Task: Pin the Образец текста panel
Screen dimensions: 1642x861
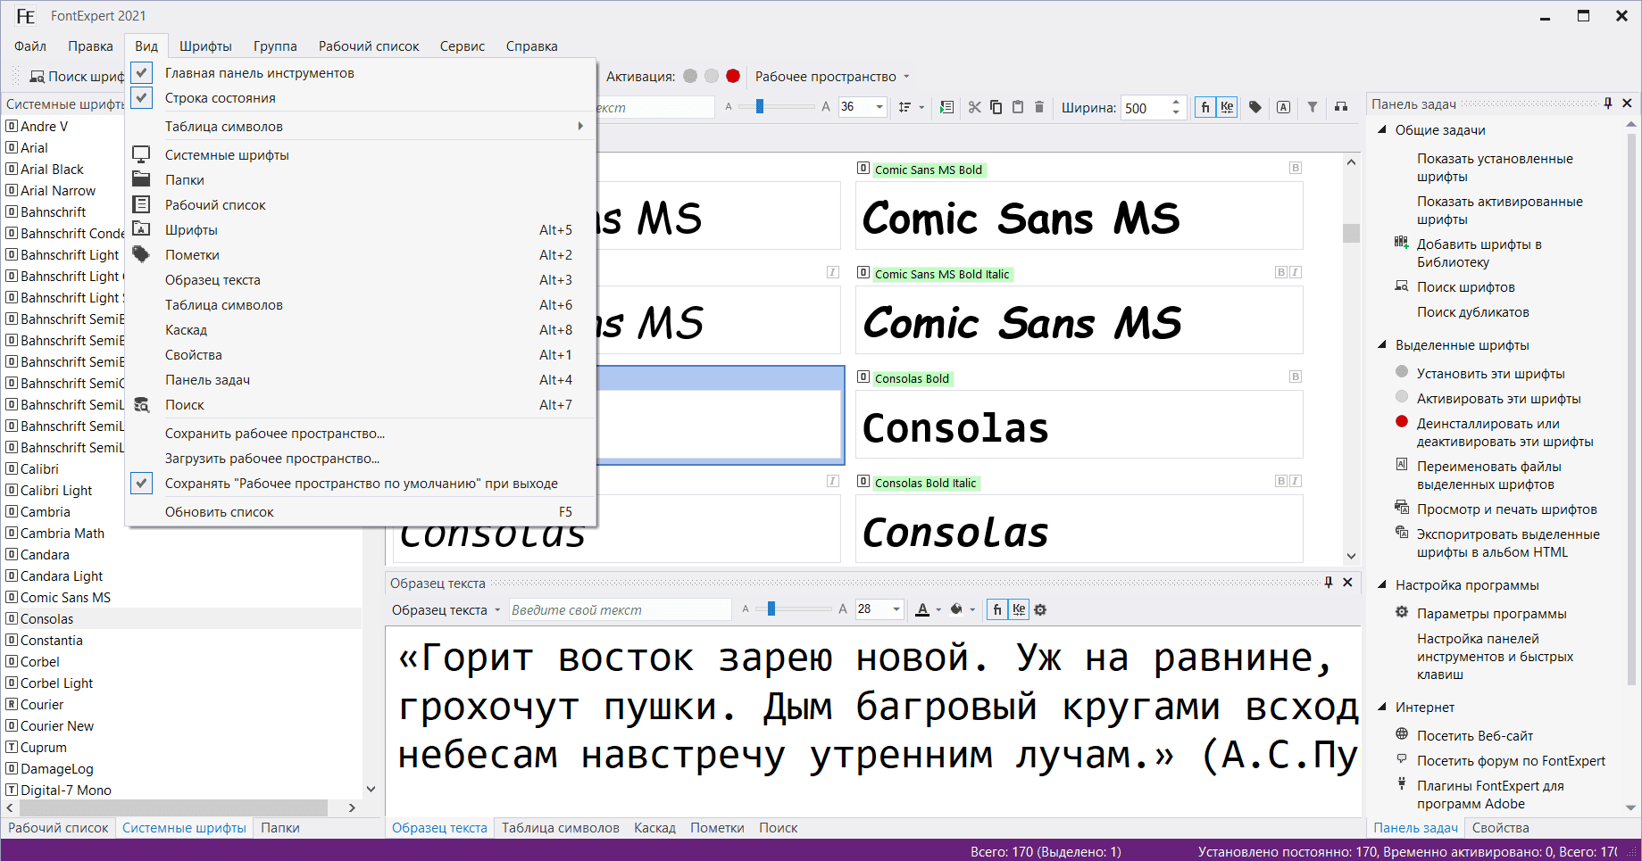Action: (x=1329, y=583)
